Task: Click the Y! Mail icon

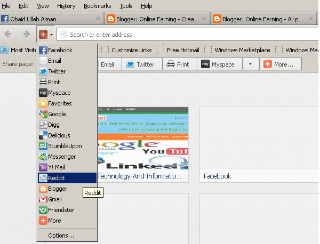Action: tap(43, 167)
